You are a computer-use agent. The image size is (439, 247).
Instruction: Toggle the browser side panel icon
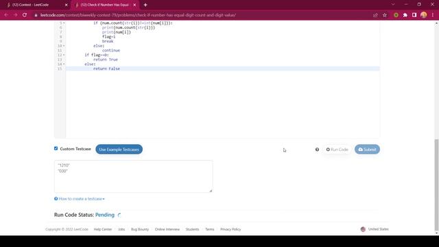click(x=414, y=15)
